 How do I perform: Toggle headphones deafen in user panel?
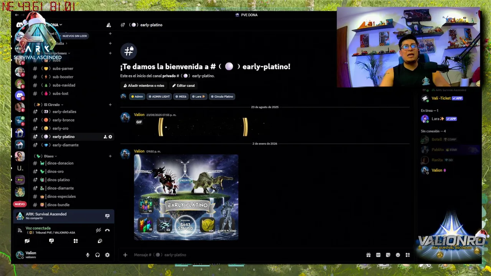point(97,255)
